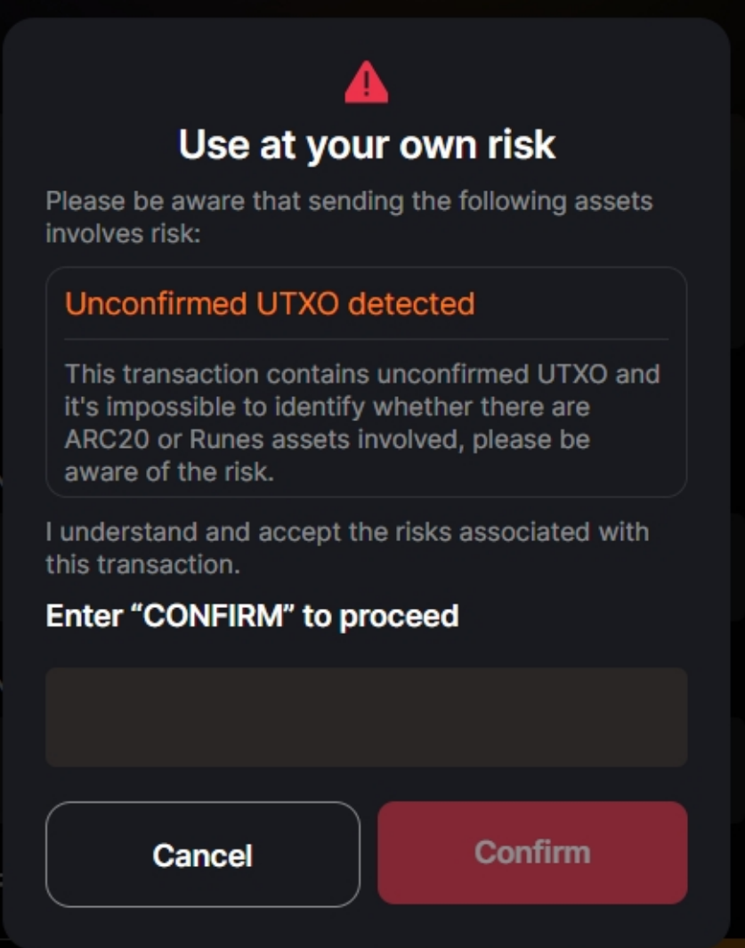Screen dimensions: 745x948
Task: Click the "it's impossible to identify" text line
Action: click(328, 407)
